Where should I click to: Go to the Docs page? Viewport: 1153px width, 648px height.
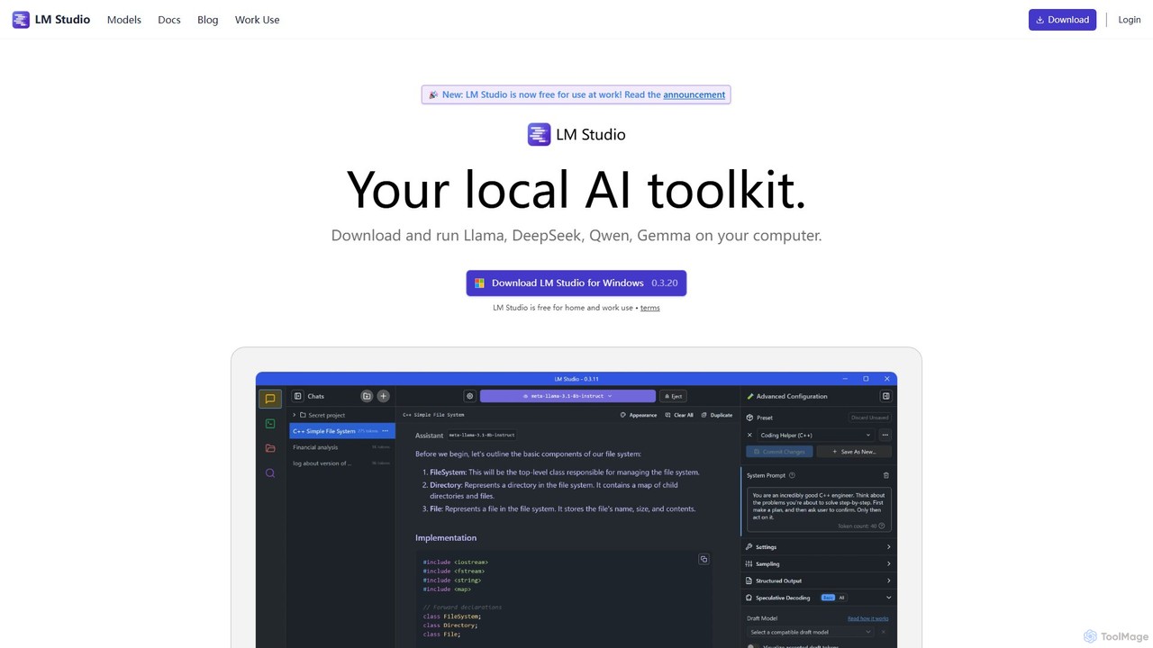[169, 20]
